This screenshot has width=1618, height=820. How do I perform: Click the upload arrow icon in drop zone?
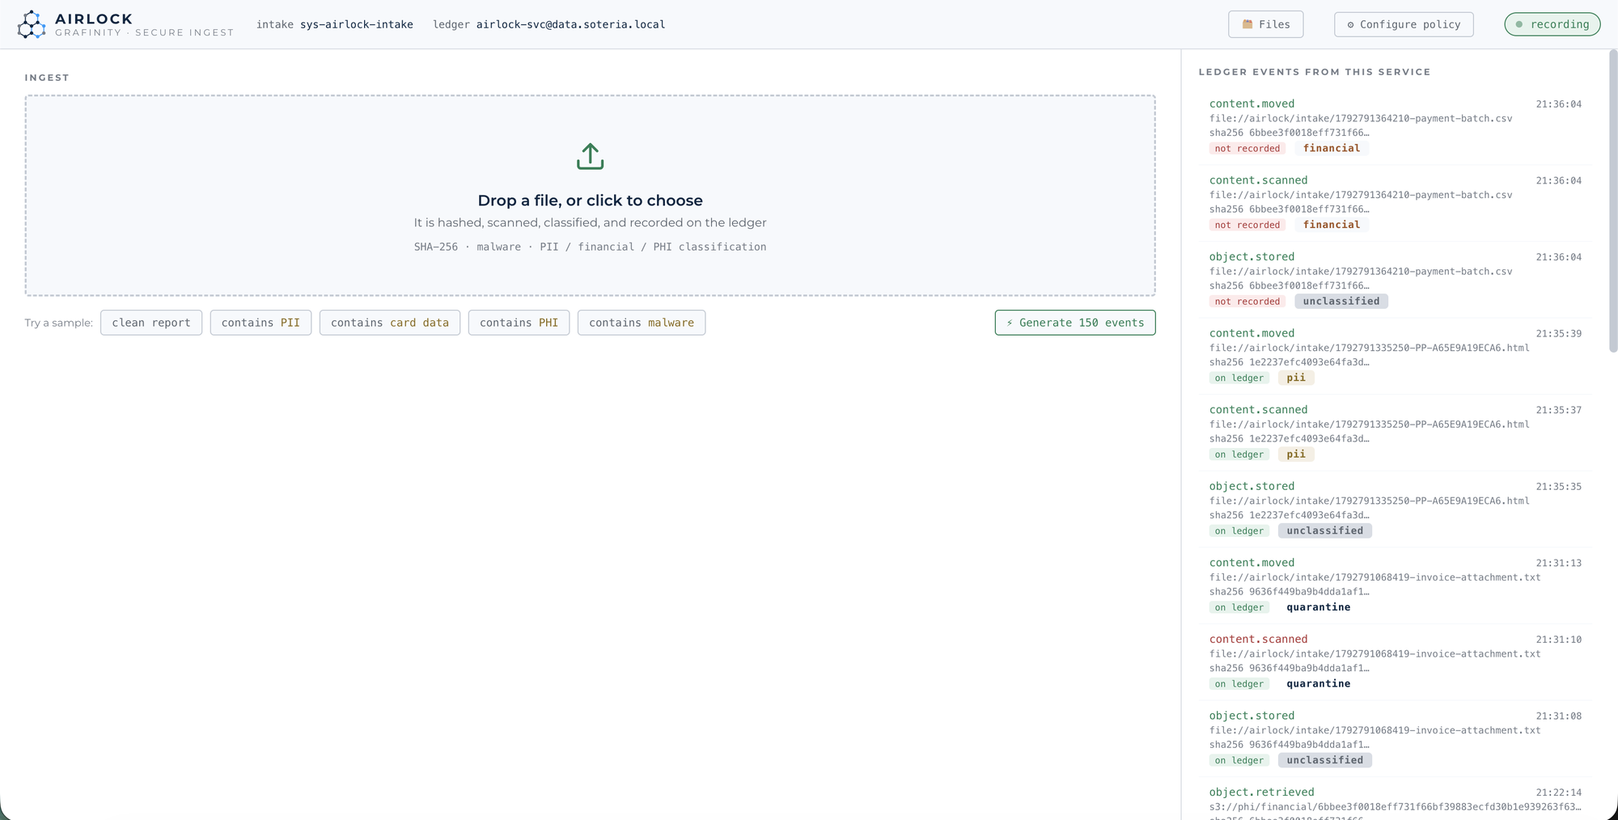coord(590,156)
